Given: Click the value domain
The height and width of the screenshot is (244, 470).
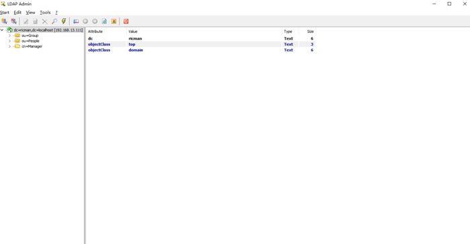Looking at the screenshot, I should 136,50.
